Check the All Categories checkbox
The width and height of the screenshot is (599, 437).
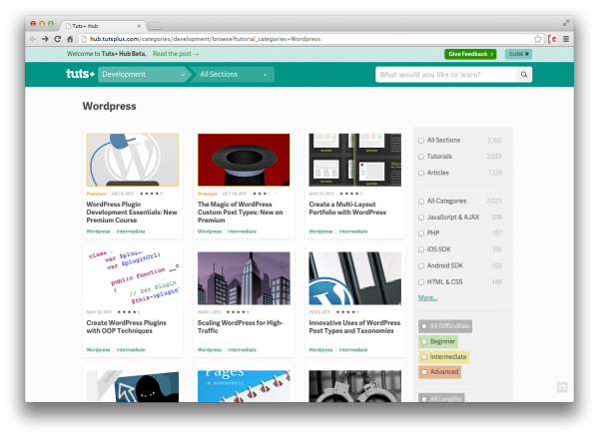[421, 202]
